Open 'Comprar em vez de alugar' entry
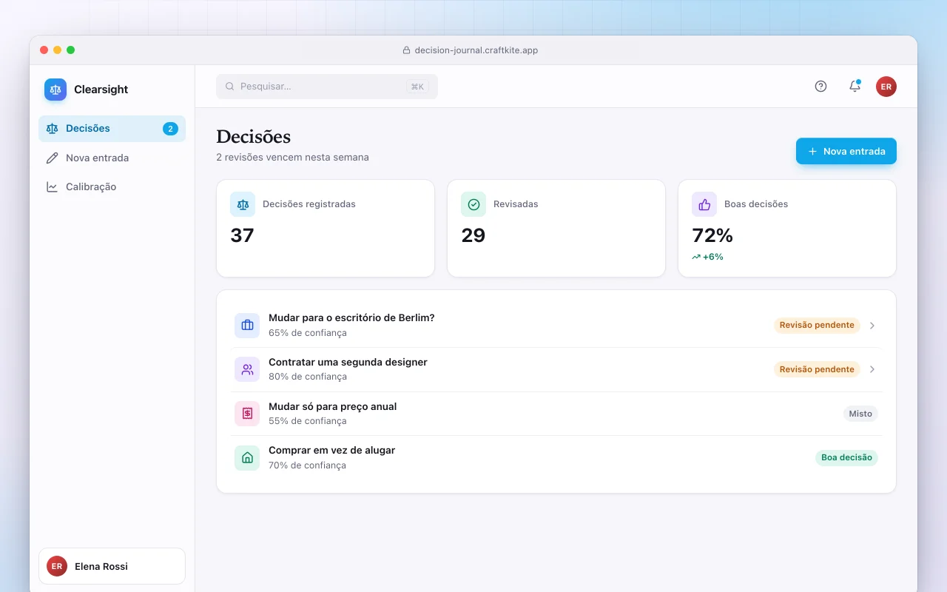Screen dimensions: 947x592 click(556, 458)
